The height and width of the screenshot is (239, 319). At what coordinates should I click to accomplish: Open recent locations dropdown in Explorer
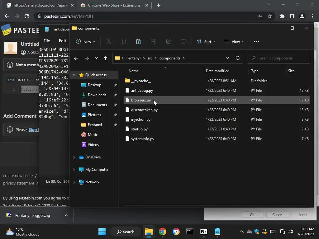tap(96, 58)
